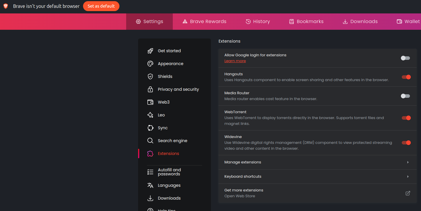Enable the Media Router switch

[x=405, y=96]
